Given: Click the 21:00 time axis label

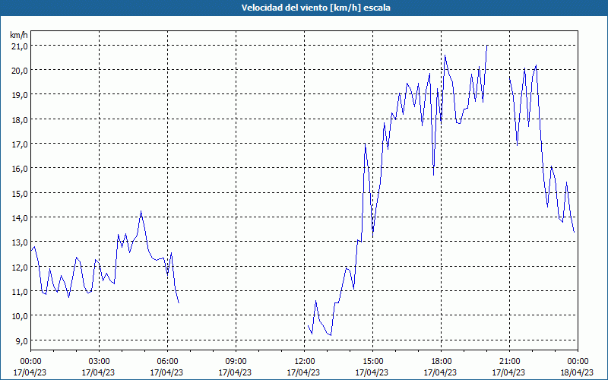Looking at the screenshot, I should (x=509, y=362).
